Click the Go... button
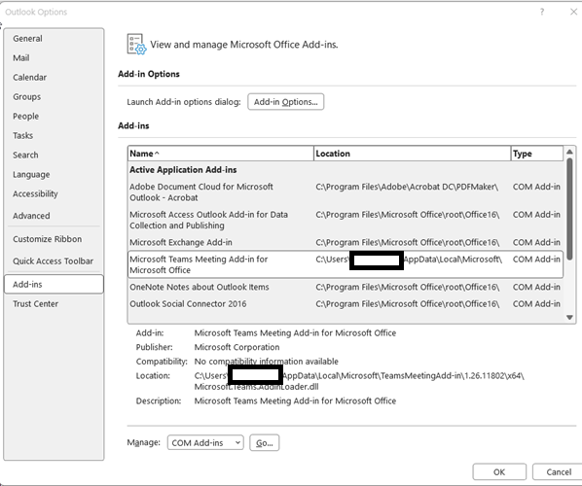The image size is (582, 486). (265, 442)
